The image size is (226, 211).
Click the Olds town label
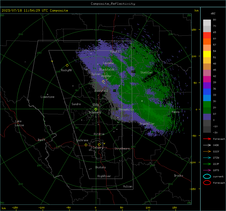(96, 105)
